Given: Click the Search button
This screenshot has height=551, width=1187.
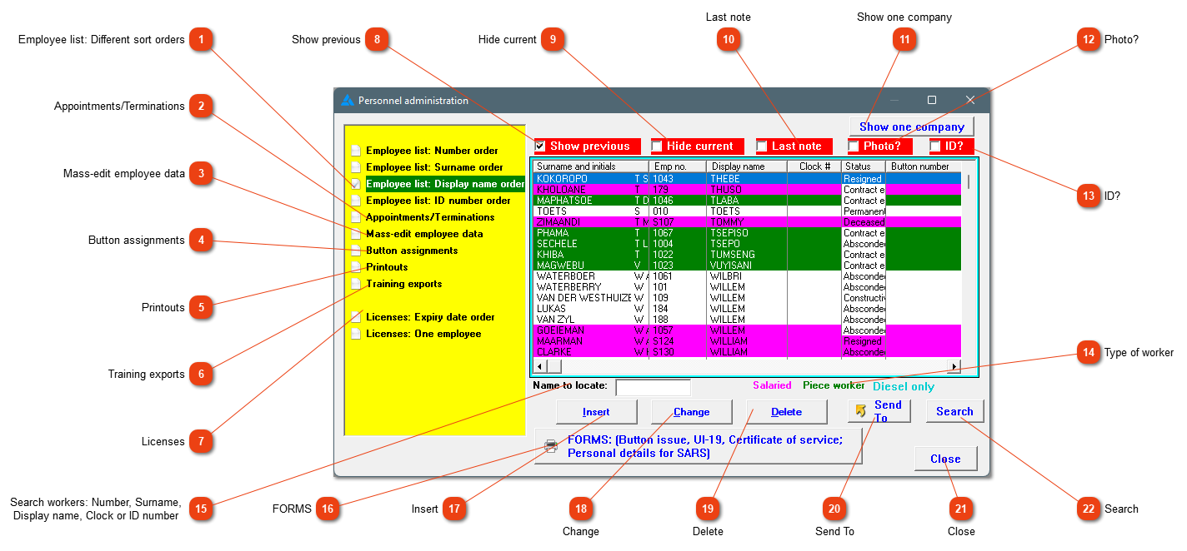Looking at the screenshot, I should tap(954, 411).
